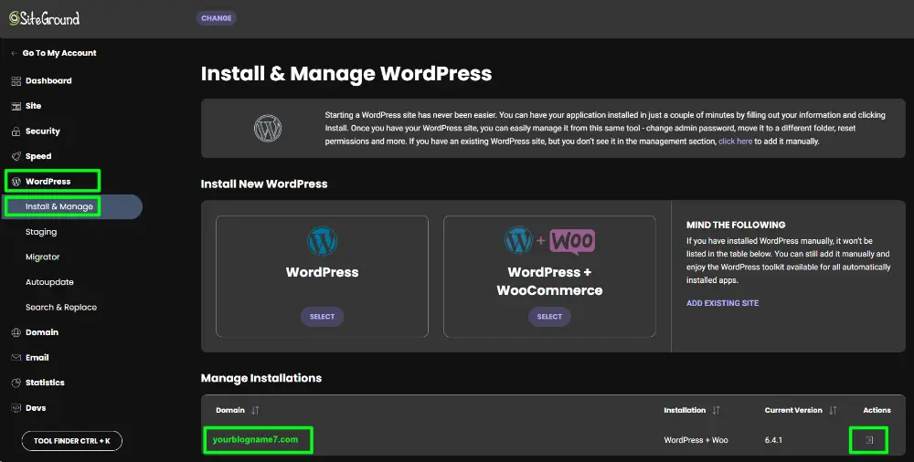Select Install & Manage submenu item

(59, 206)
